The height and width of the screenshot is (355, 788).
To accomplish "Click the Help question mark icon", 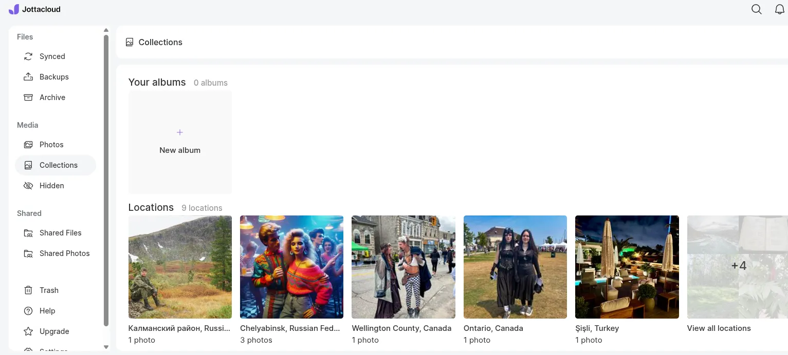I will pyautogui.click(x=28, y=311).
